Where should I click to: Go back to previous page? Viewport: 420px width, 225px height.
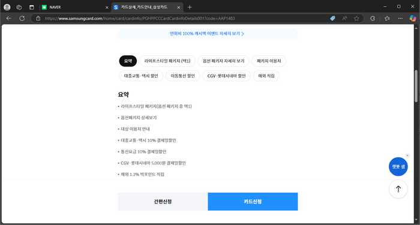[9, 19]
